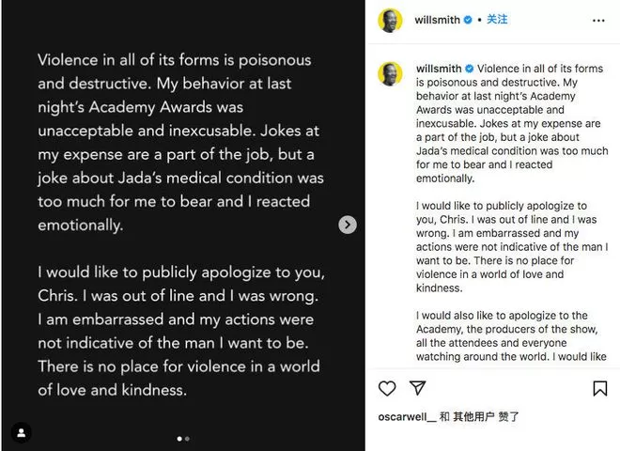Click the caption paragraph apologizing to Chris
The height and width of the screenshot is (451, 620).
pos(512,247)
